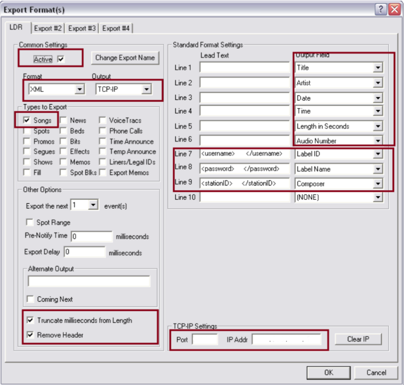Confirm settings with the OK button
This screenshot has width=404, height=385.
pos(328,373)
